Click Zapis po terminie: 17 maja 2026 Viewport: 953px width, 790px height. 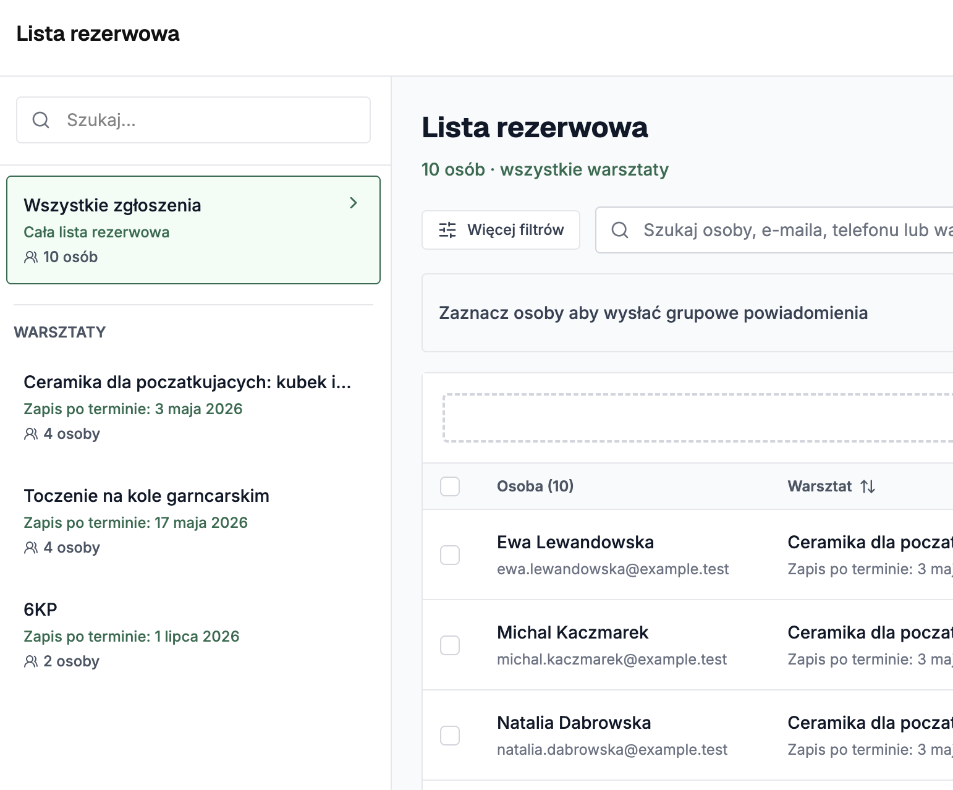click(x=135, y=523)
